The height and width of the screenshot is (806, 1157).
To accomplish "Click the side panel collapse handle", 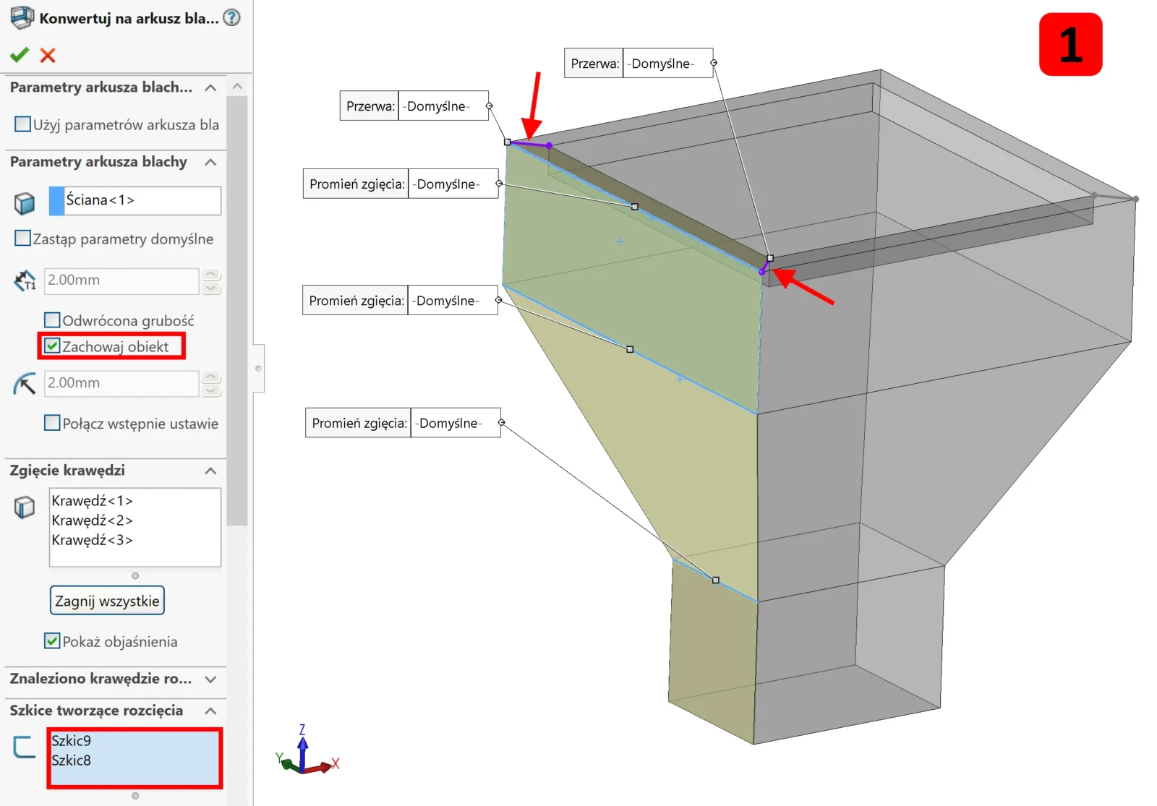I will [x=258, y=369].
